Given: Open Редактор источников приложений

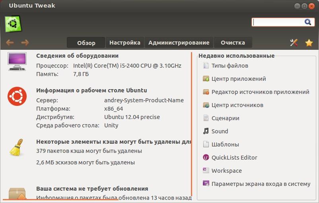Looking at the screenshot, I should 260,92.
